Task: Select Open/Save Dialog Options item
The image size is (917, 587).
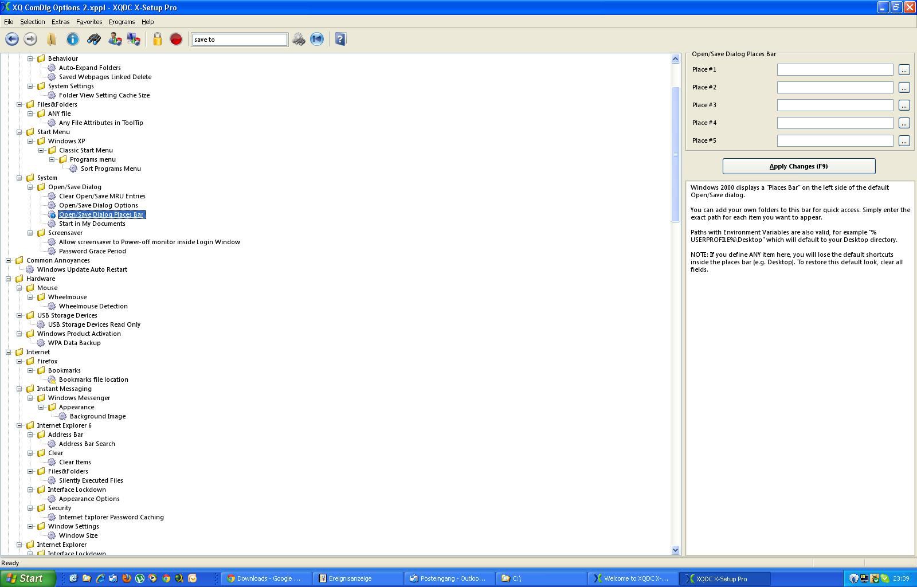Action: 98,205
